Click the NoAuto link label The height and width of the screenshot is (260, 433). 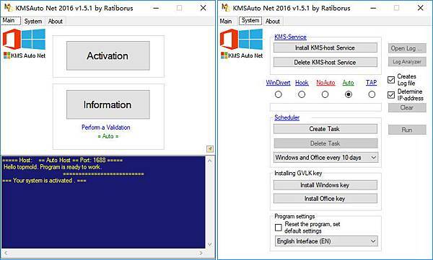point(325,83)
